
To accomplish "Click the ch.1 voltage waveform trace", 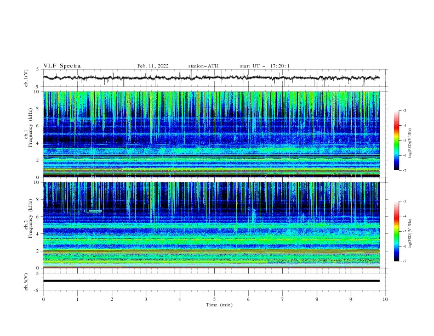I will [x=211, y=78].
